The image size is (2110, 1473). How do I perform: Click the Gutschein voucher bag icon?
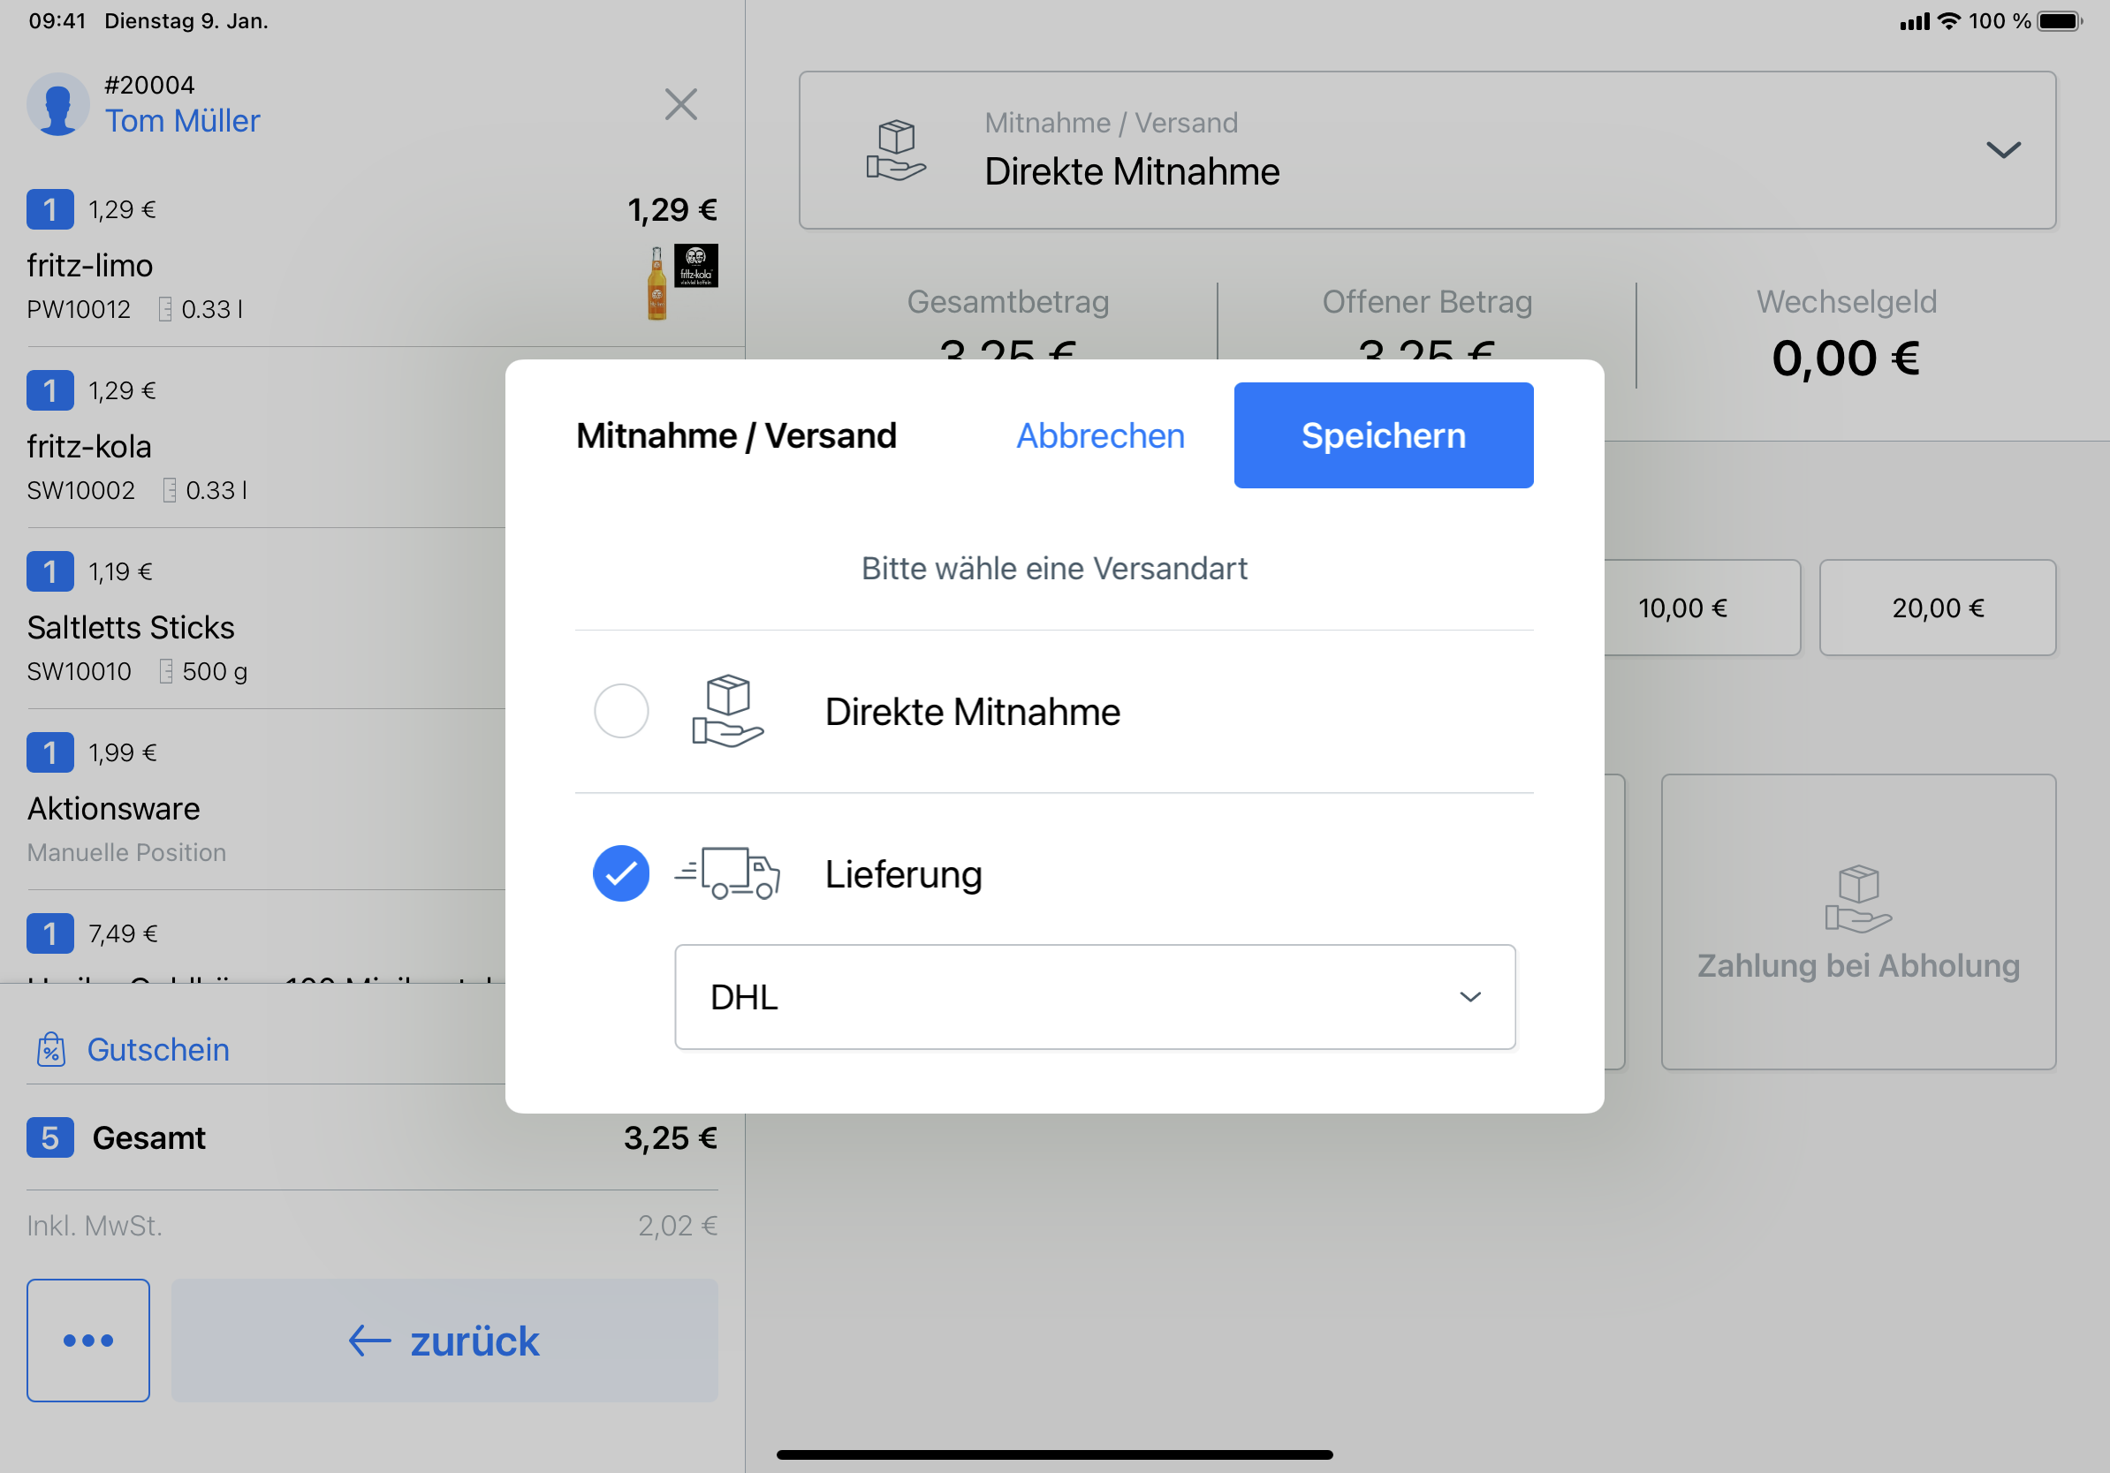tap(50, 1049)
